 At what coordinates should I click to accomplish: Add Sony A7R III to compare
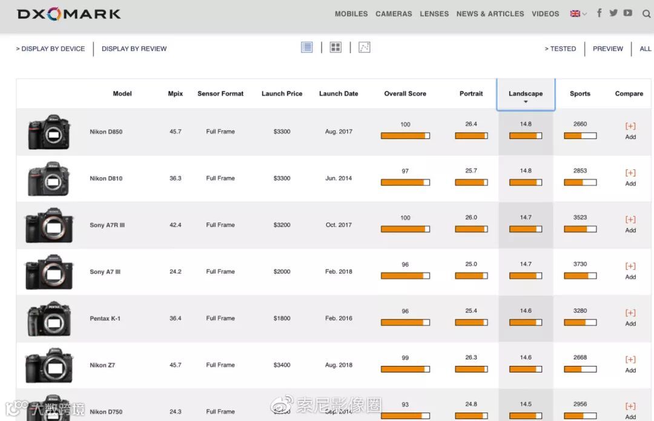pyautogui.click(x=630, y=224)
